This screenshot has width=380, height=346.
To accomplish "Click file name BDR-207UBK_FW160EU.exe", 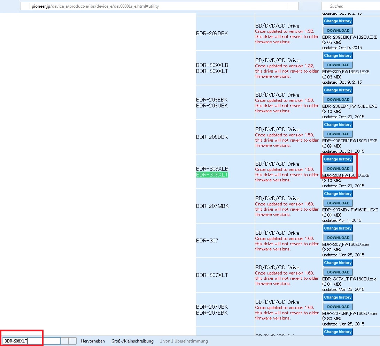I will pos(349,314).
